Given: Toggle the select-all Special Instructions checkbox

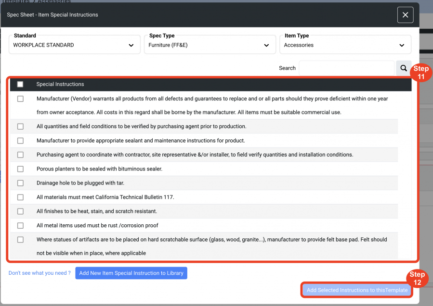Looking at the screenshot, I should pos(20,84).
